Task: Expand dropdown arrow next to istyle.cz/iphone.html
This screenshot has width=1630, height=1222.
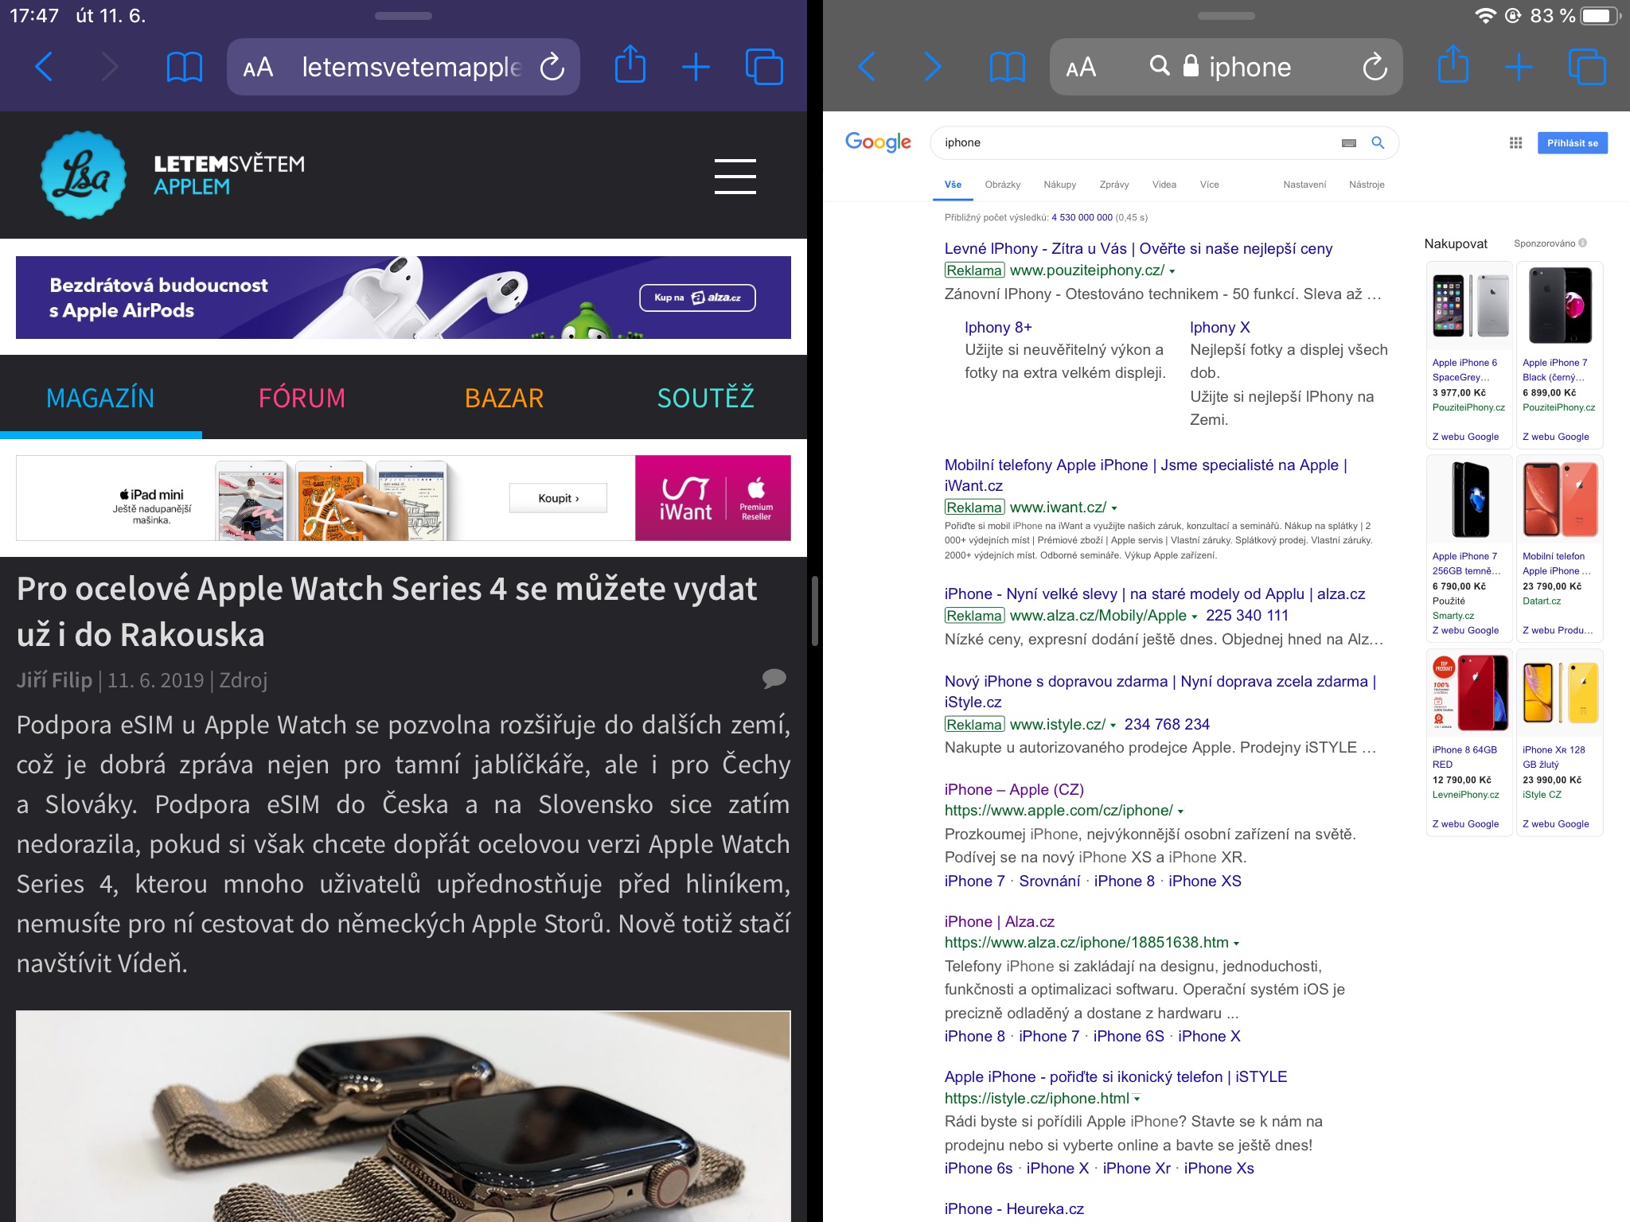Action: click(x=1137, y=1099)
